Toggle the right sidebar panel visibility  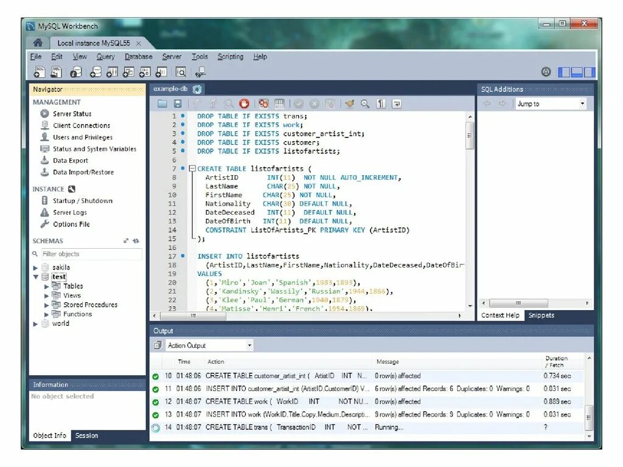coord(590,72)
